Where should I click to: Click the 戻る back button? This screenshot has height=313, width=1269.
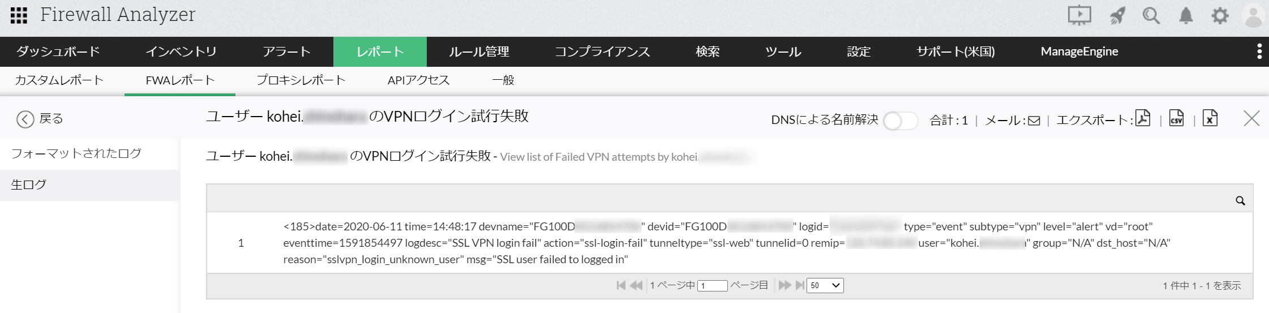coord(40,119)
